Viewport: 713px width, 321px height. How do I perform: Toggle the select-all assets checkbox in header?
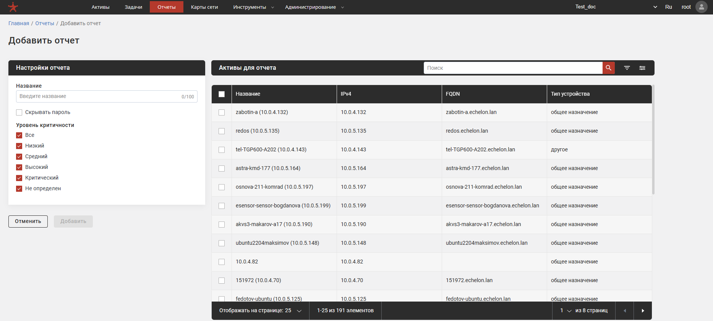pyautogui.click(x=222, y=94)
